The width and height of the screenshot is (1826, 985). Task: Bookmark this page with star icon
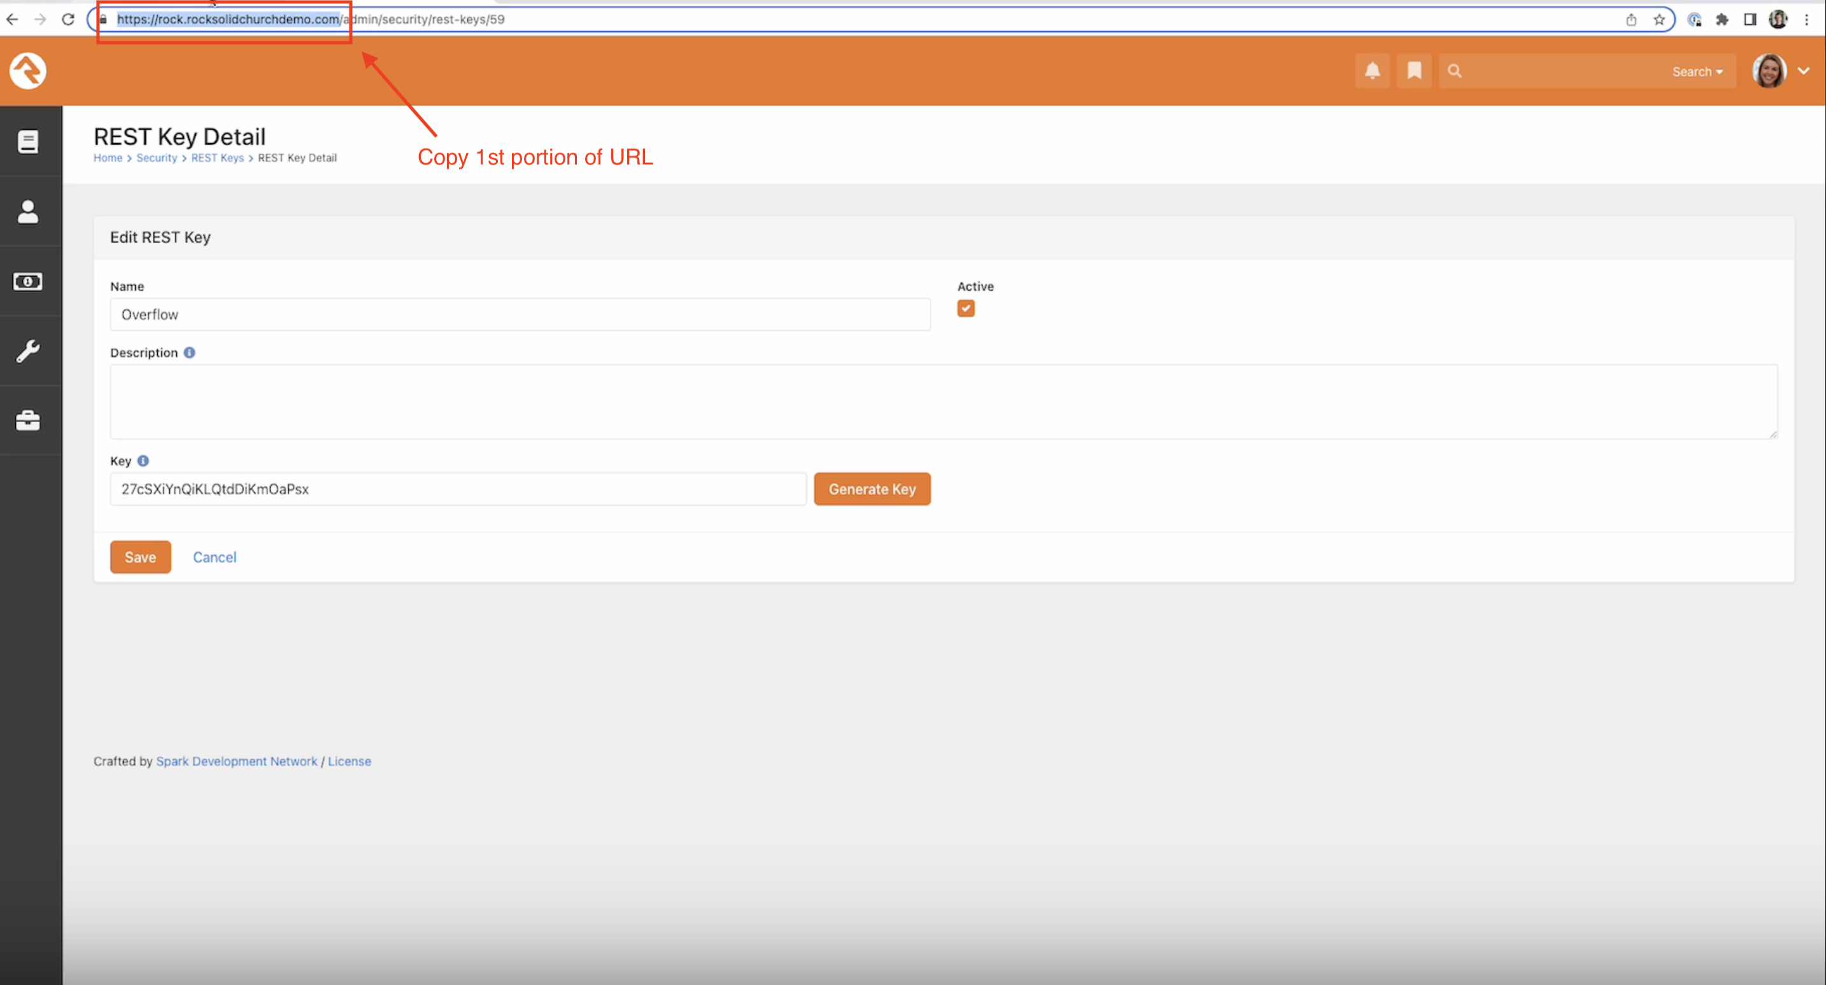pos(1659,19)
